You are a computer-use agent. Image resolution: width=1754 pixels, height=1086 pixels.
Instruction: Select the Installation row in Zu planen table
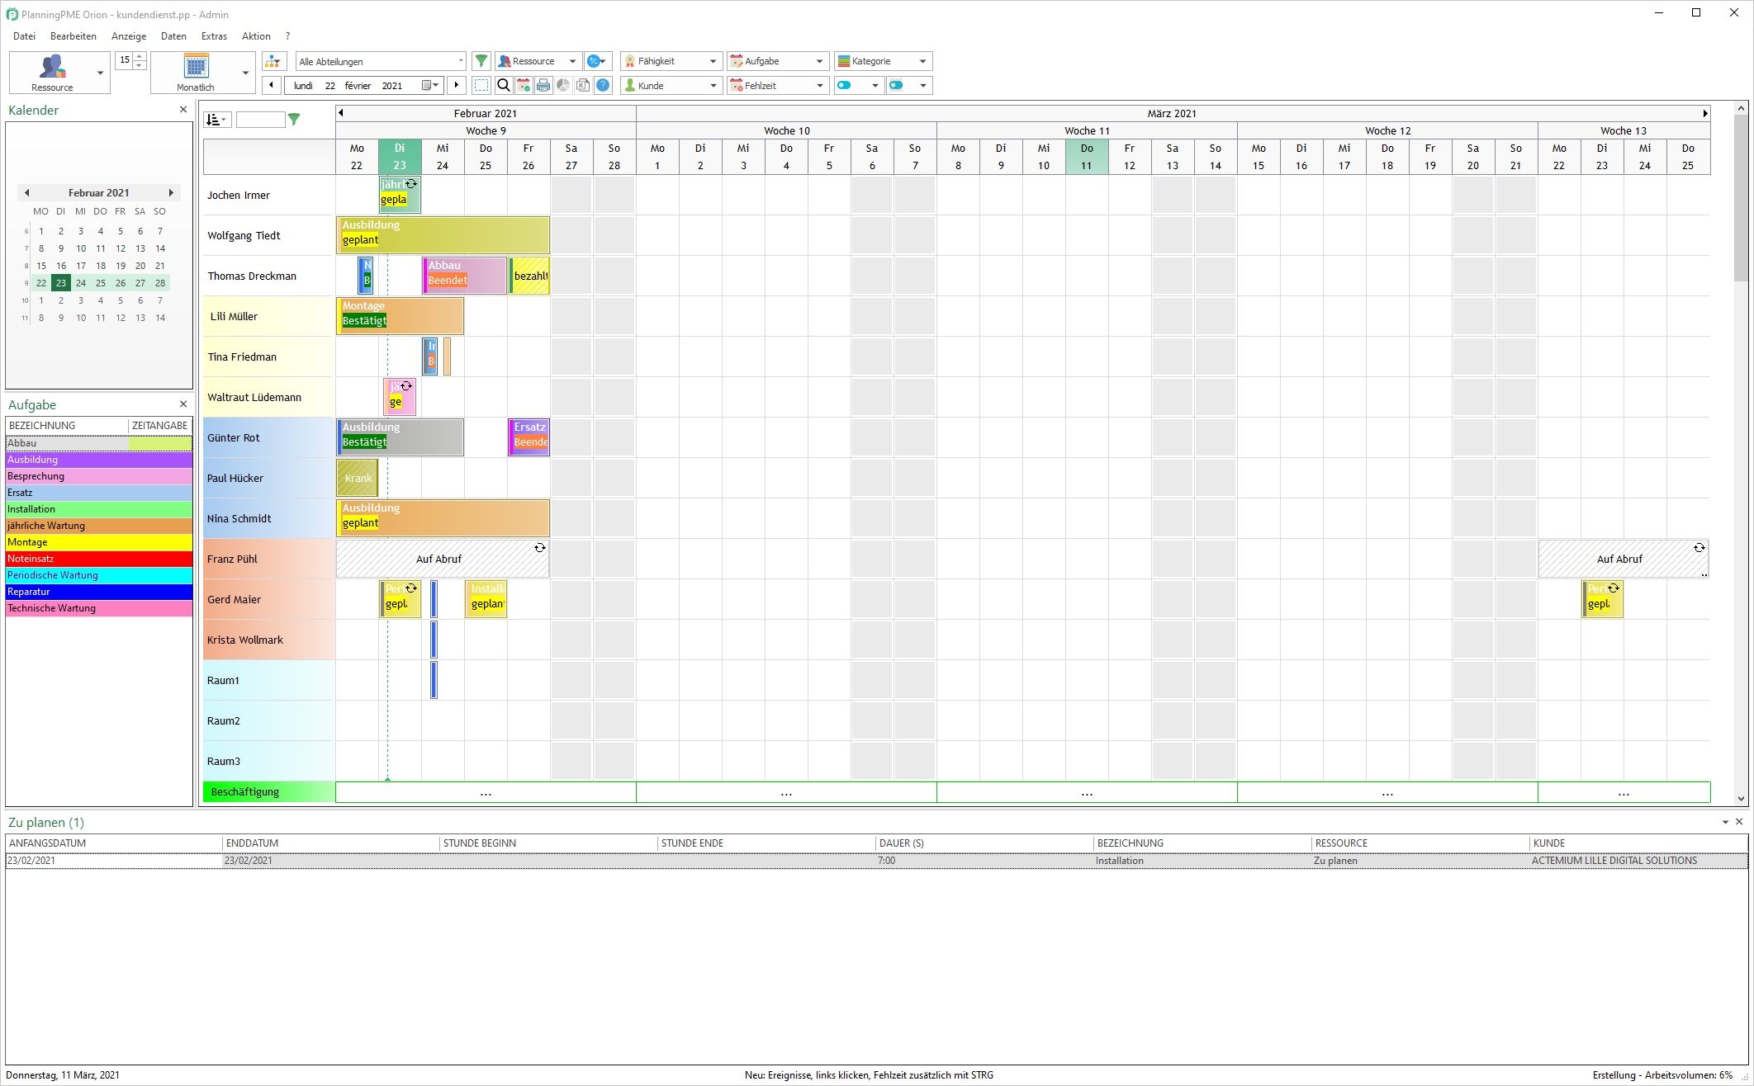[x=876, y=860]
